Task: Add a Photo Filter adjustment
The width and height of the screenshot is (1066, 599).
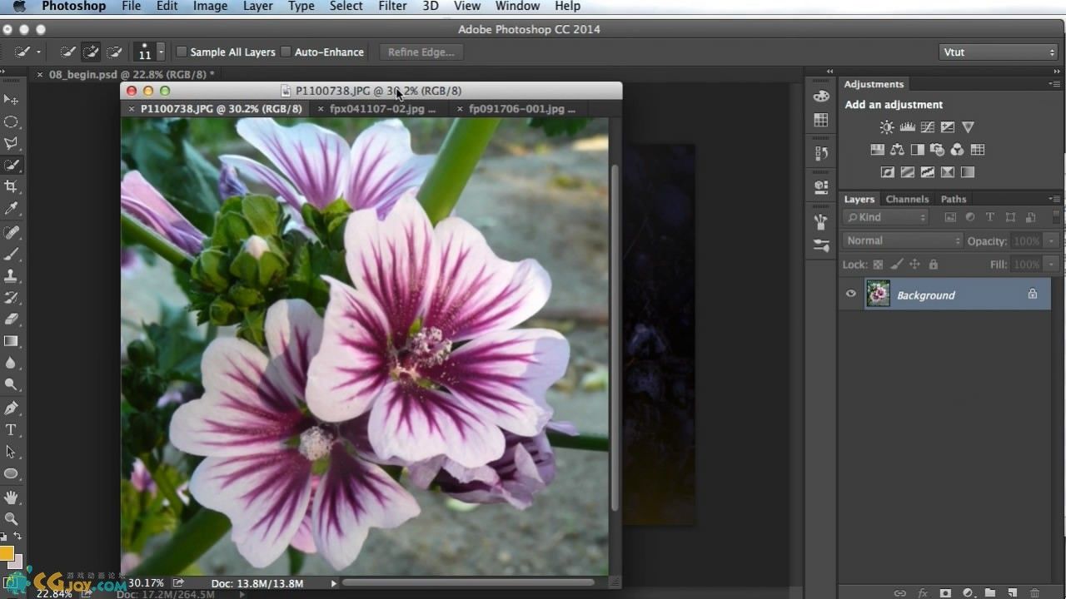Action: click(937, 150)
